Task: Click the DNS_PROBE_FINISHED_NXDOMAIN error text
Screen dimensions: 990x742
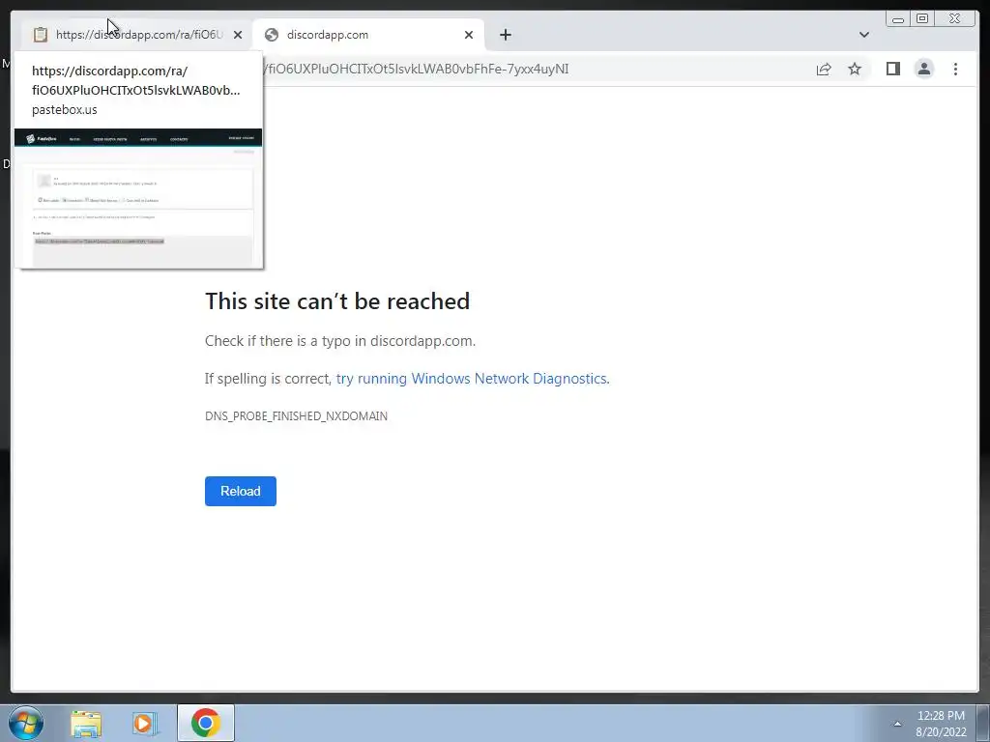Action: [x=296, y=416]
